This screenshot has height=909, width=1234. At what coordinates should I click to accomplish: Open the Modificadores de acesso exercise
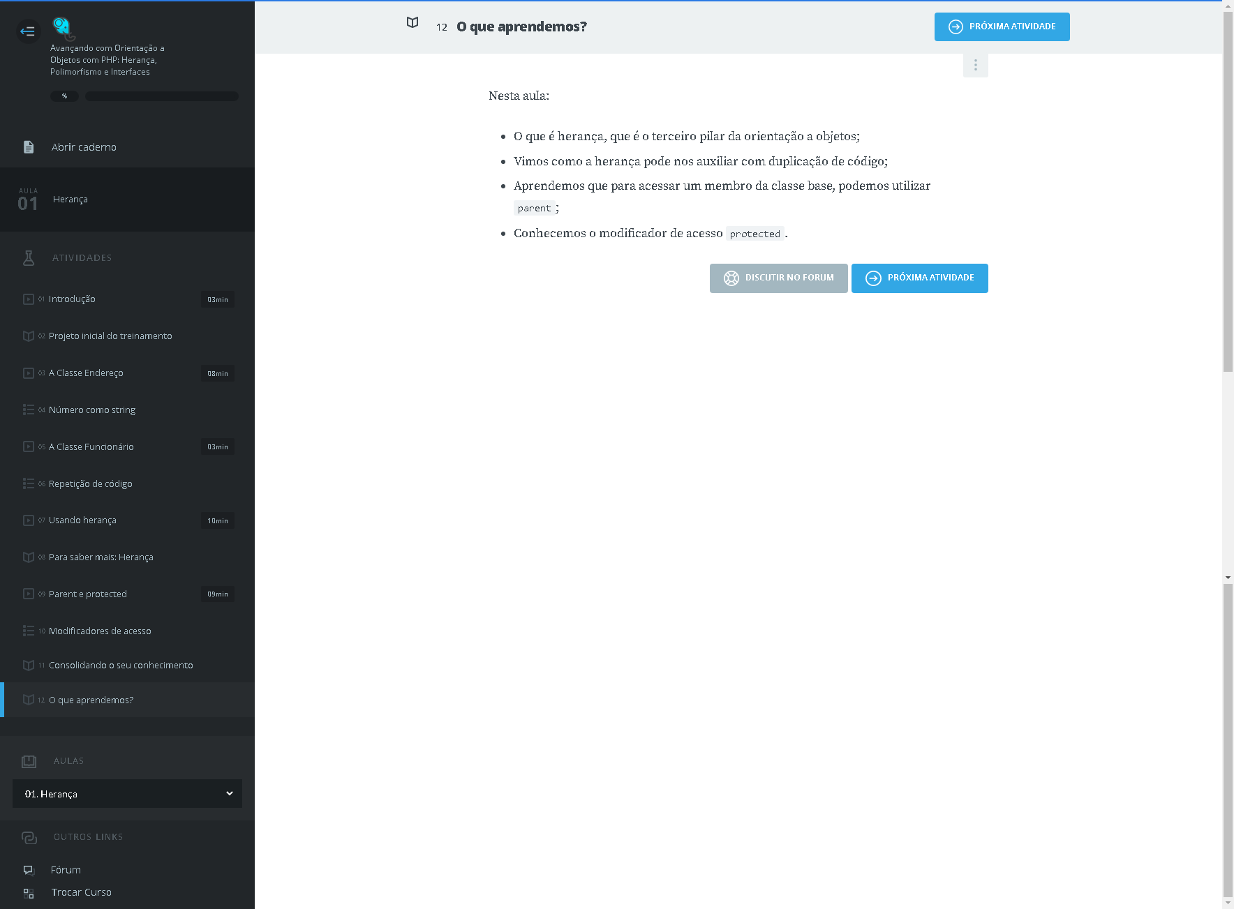pos(100,631)
